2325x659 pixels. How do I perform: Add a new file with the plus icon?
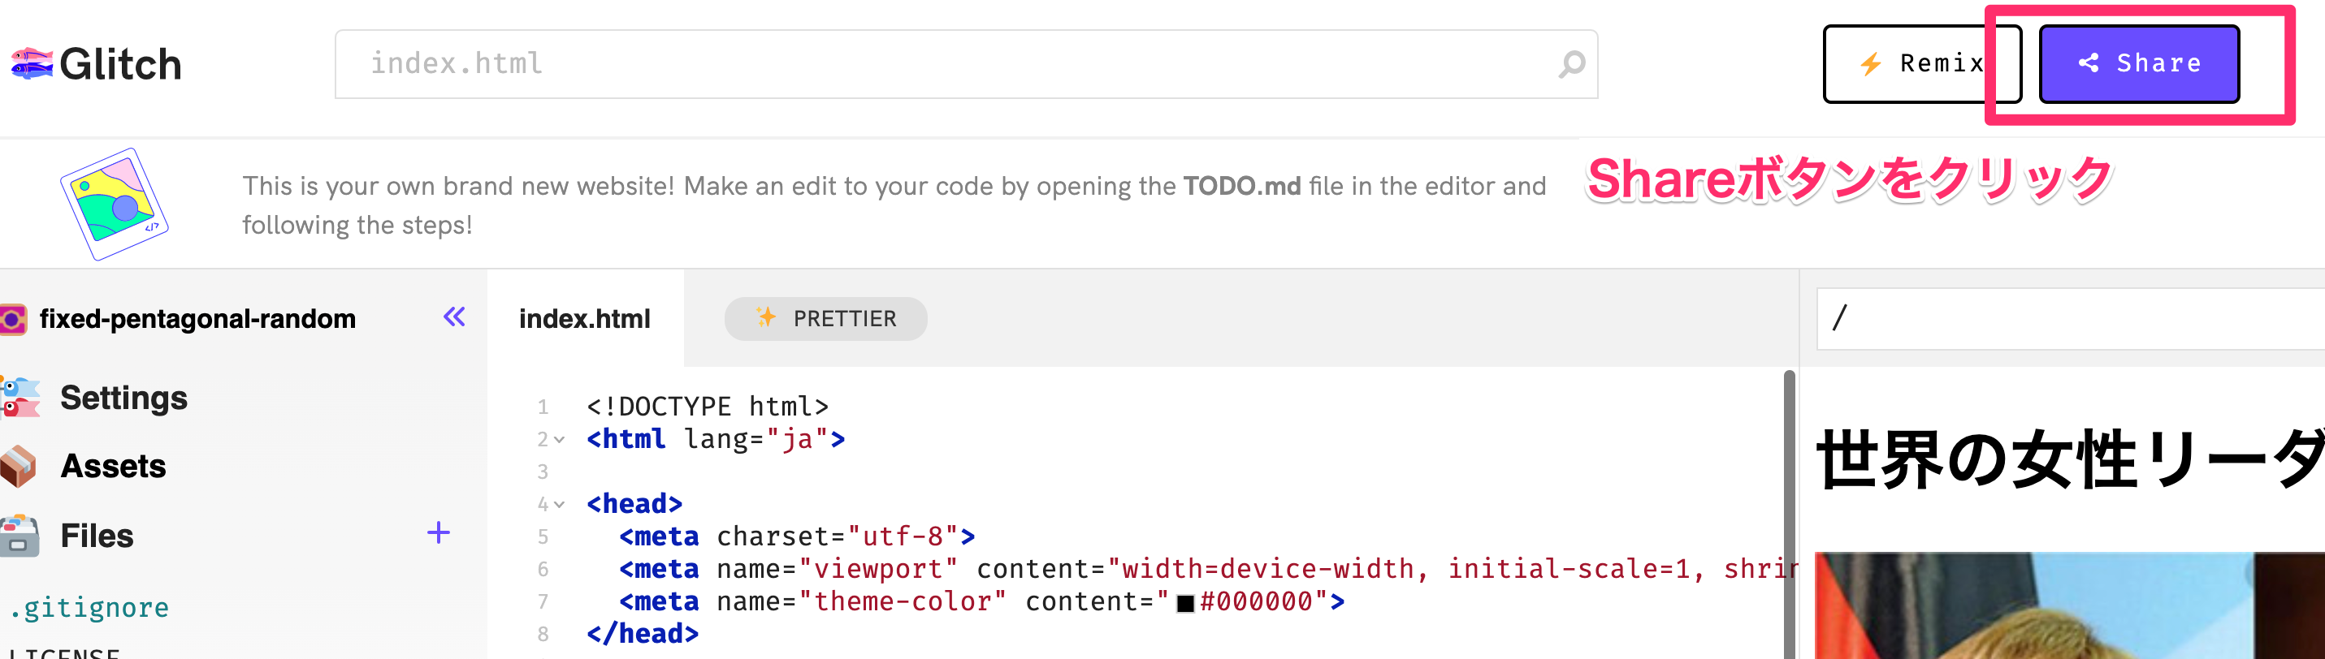coord(439,532)
